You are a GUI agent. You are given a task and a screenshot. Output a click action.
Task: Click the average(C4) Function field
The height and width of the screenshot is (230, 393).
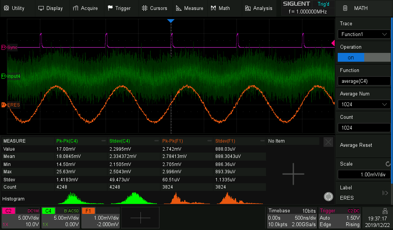pyautogui.click(x=364, y=81)
